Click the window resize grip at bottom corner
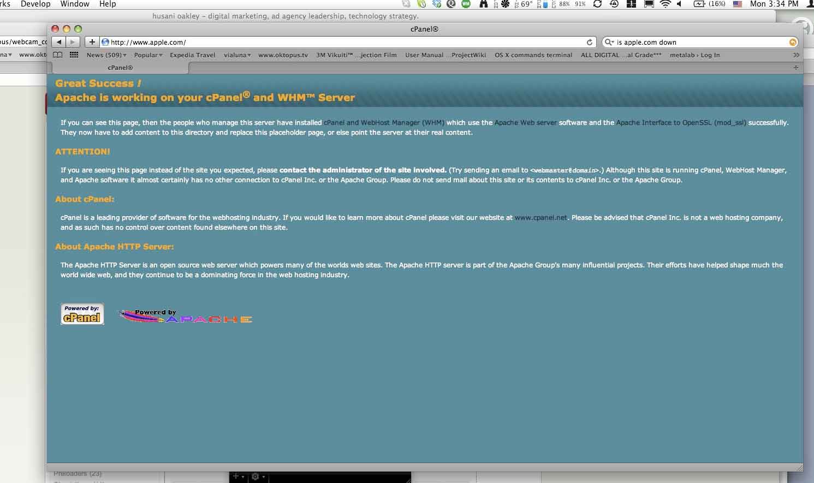This screenshot has width=814, height=483. click(799, 468)
